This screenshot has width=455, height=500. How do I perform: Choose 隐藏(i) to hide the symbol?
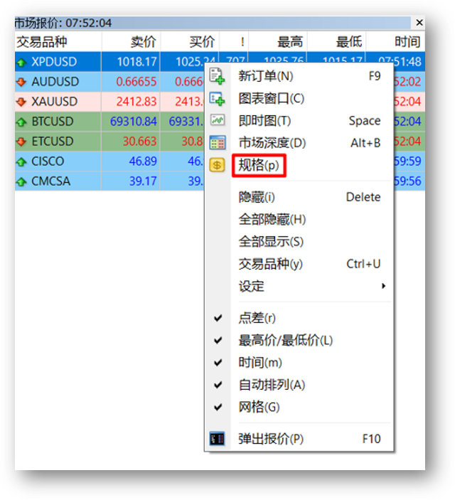pos(299,197)
